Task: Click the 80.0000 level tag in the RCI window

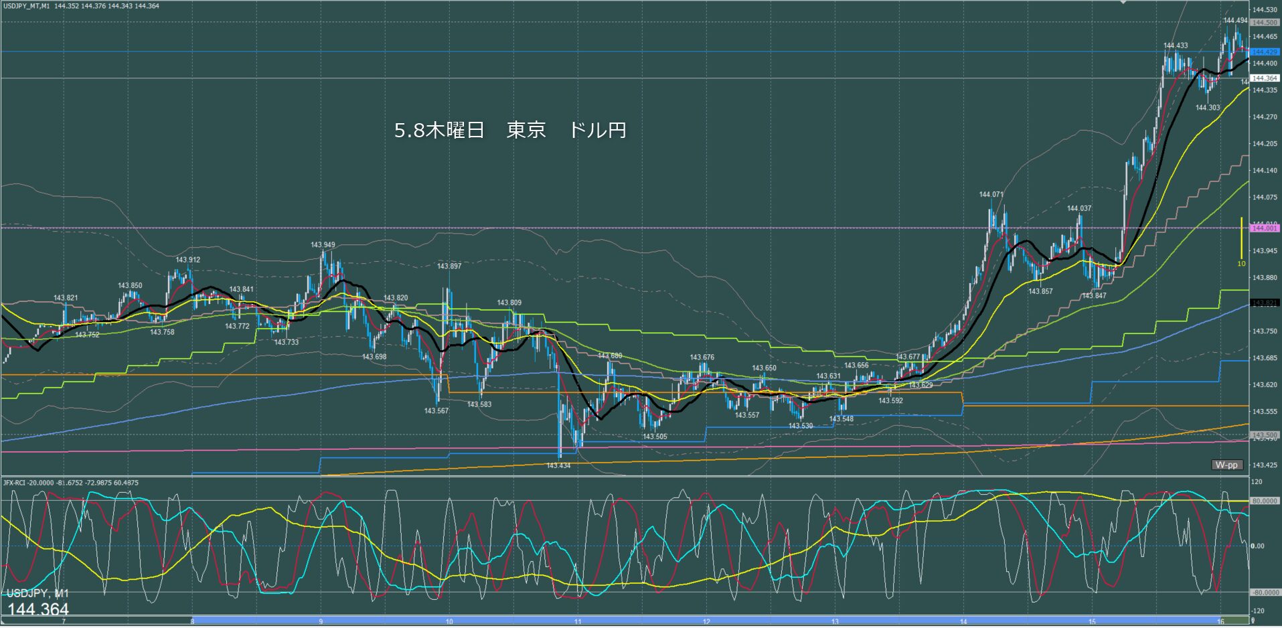Action: click(1265, 501)
